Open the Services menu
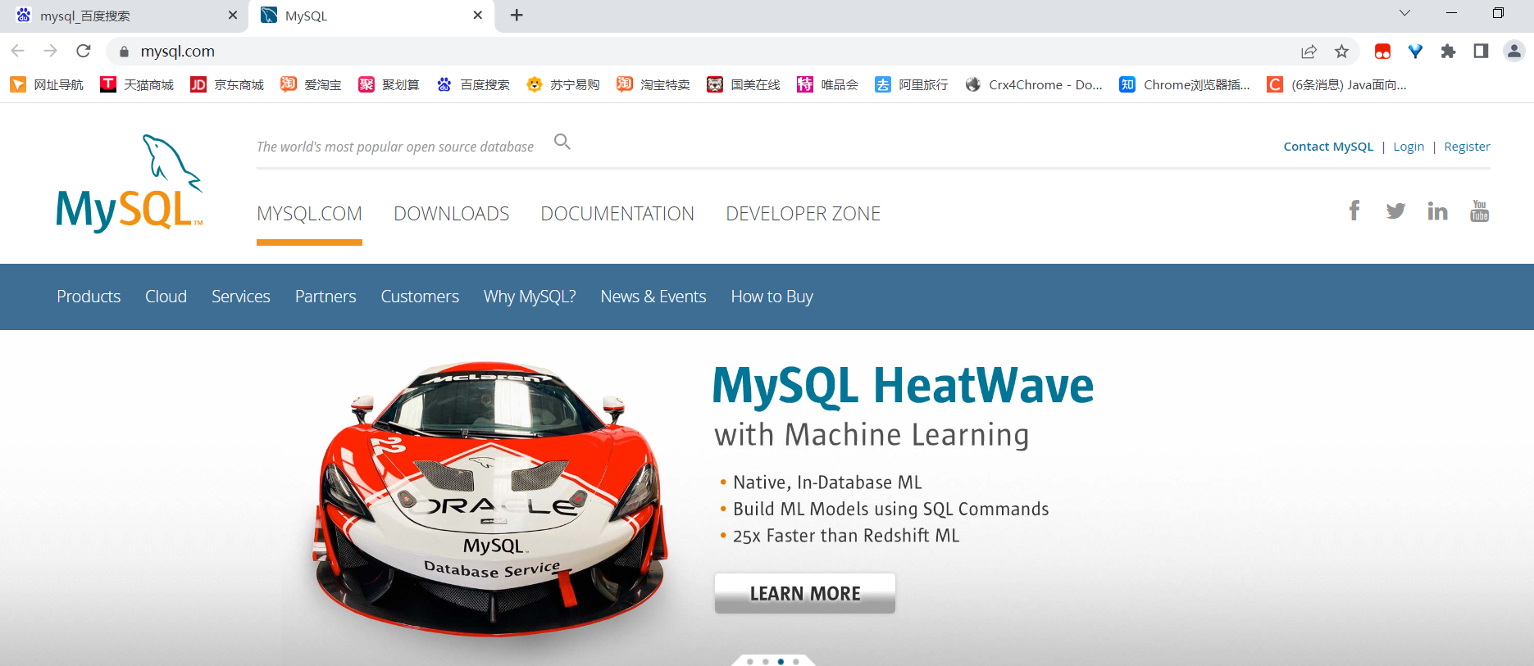 tap(241, 297)
